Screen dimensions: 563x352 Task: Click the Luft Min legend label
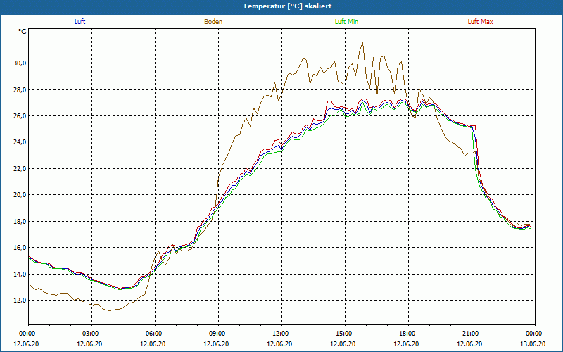coord(346,22)
